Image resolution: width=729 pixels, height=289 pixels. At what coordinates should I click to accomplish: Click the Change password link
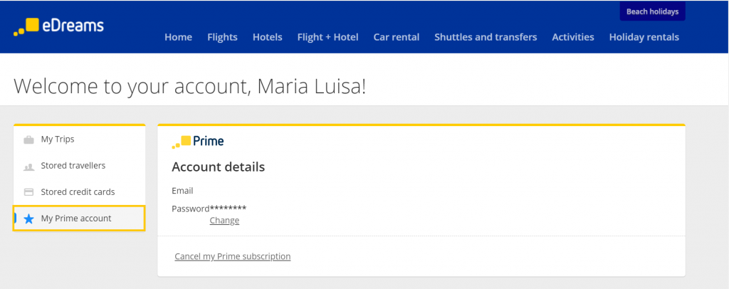click(x=224, y=221)
